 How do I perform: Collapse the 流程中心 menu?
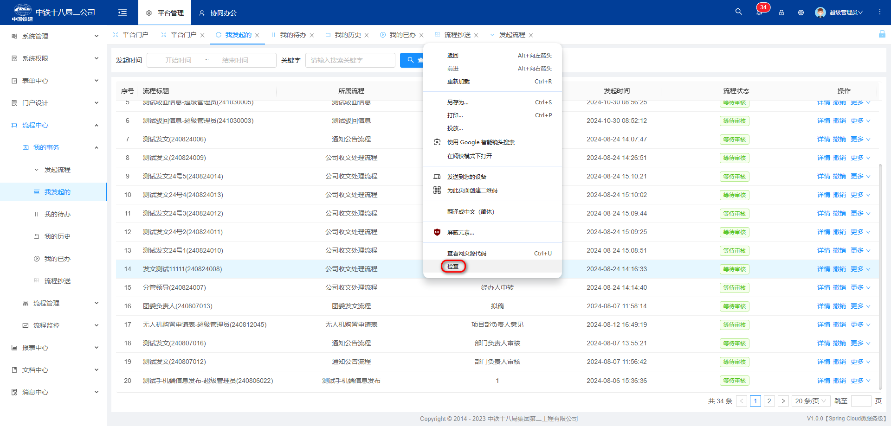point(97,125)
